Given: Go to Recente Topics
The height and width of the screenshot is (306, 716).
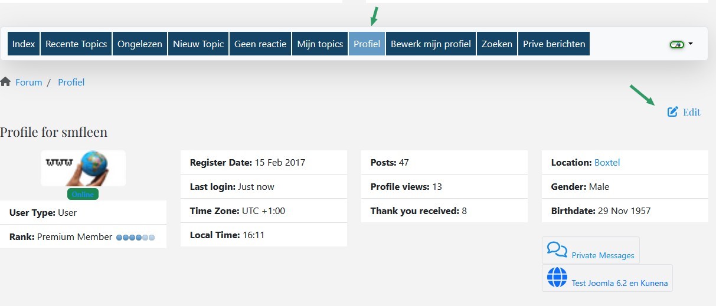Looking at the screenshot, I should (x=76, y=44).
